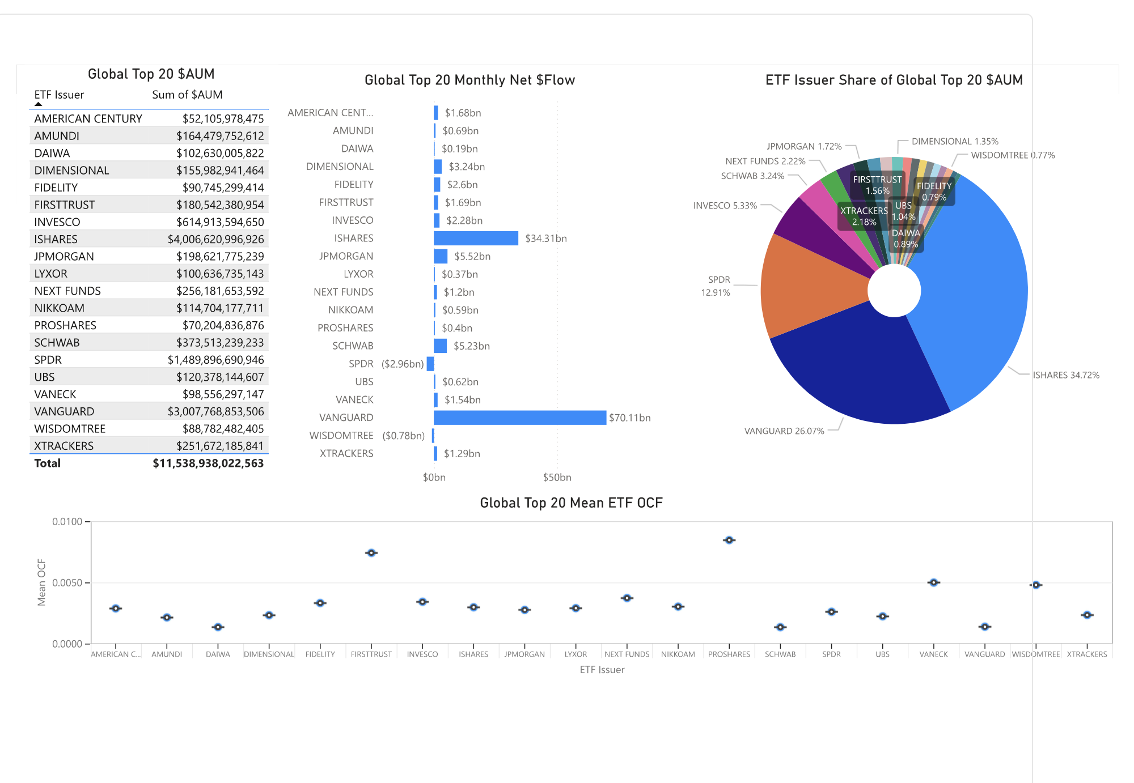Select the JPMORGAN $5.52bn flow bar
1134x783 pixels.
[x=441, y=256]
